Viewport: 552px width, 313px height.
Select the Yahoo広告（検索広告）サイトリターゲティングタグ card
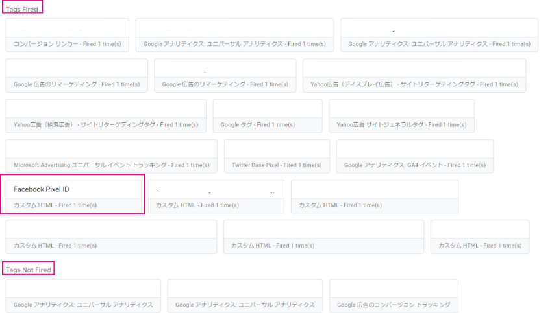[x=106, y=116]
